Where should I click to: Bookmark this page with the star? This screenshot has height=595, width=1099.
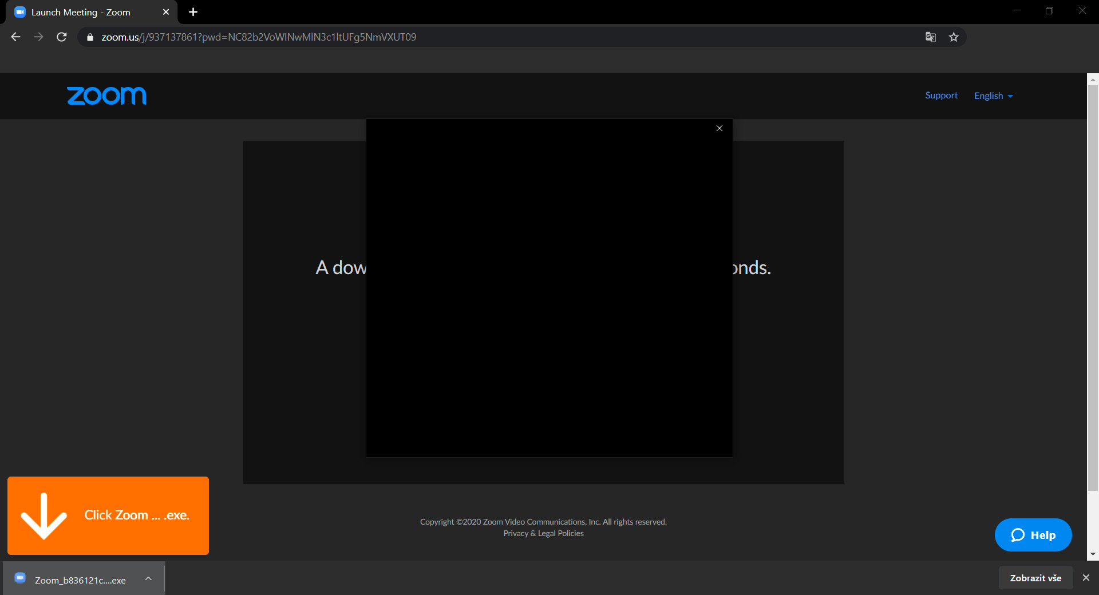954,37
